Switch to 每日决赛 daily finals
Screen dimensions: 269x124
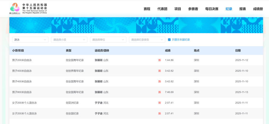pos(212,9)
